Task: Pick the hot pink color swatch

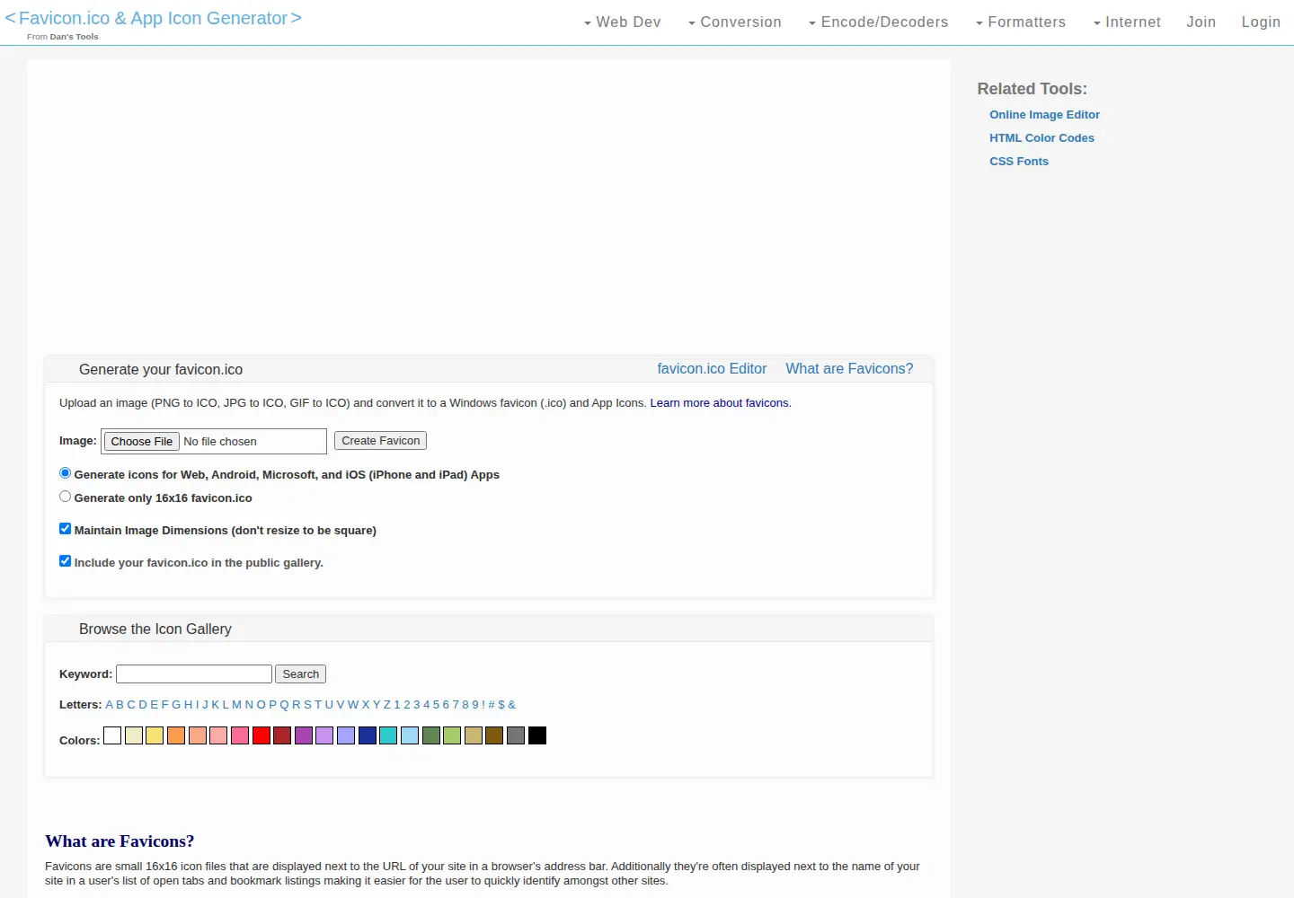Action: click(x=240, y=735)
